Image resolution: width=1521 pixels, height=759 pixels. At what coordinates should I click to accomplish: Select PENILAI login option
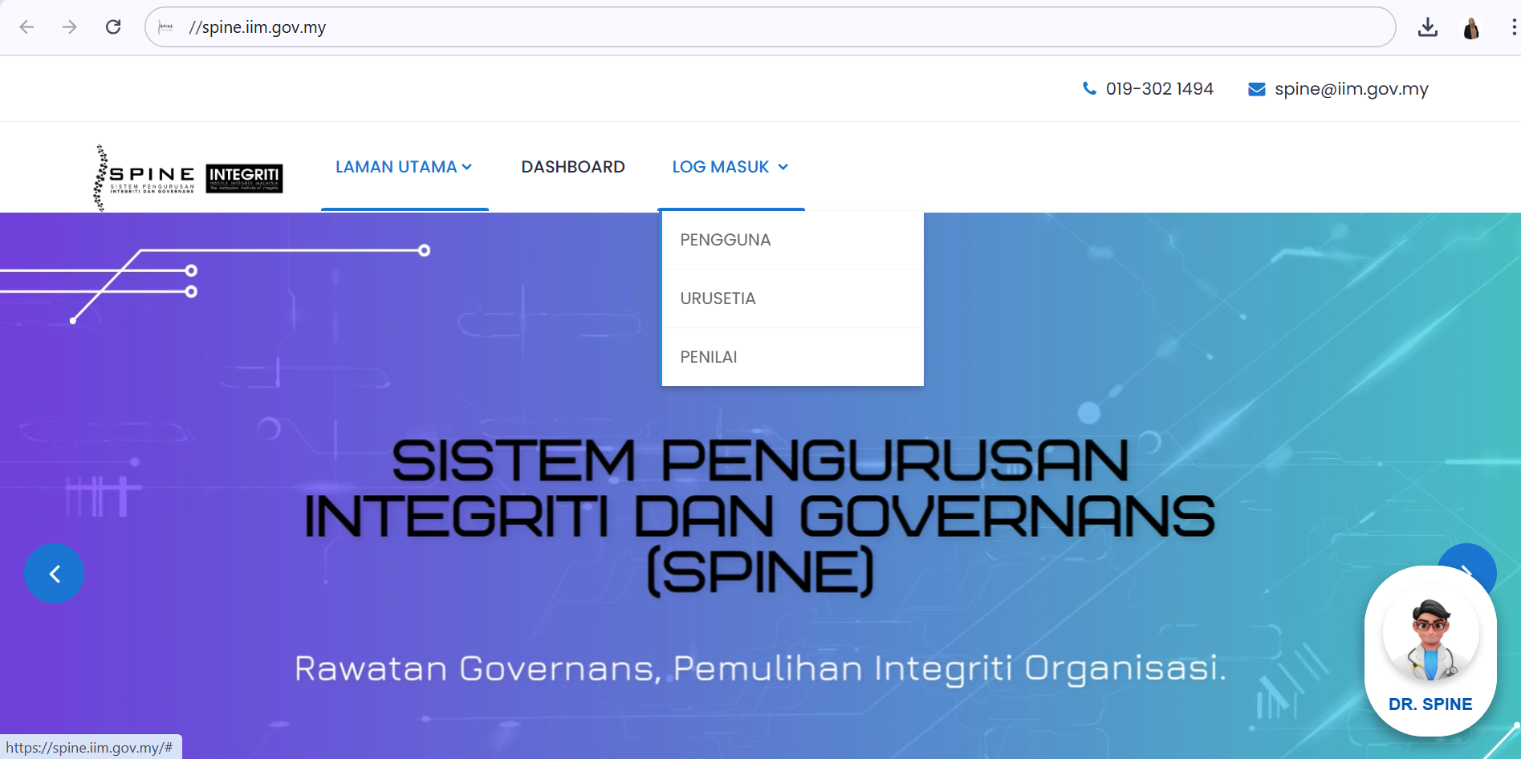(x=708, y=357)
